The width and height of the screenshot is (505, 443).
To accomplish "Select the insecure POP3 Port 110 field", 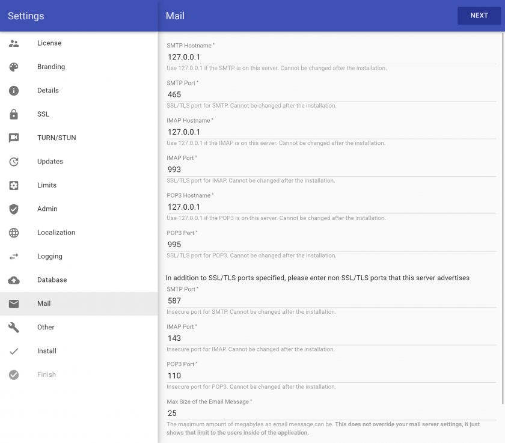I will tap(331, 376).
